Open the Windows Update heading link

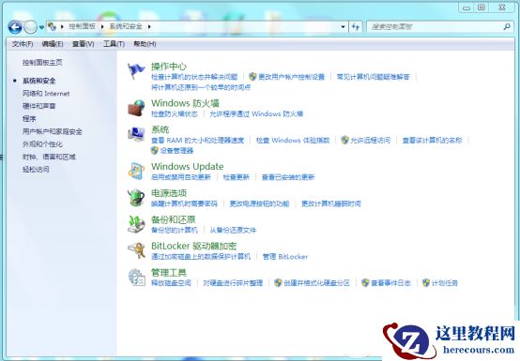point(188,166)
